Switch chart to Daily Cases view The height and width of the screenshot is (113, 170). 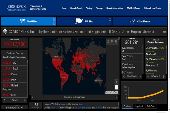[x=151, y=106]
